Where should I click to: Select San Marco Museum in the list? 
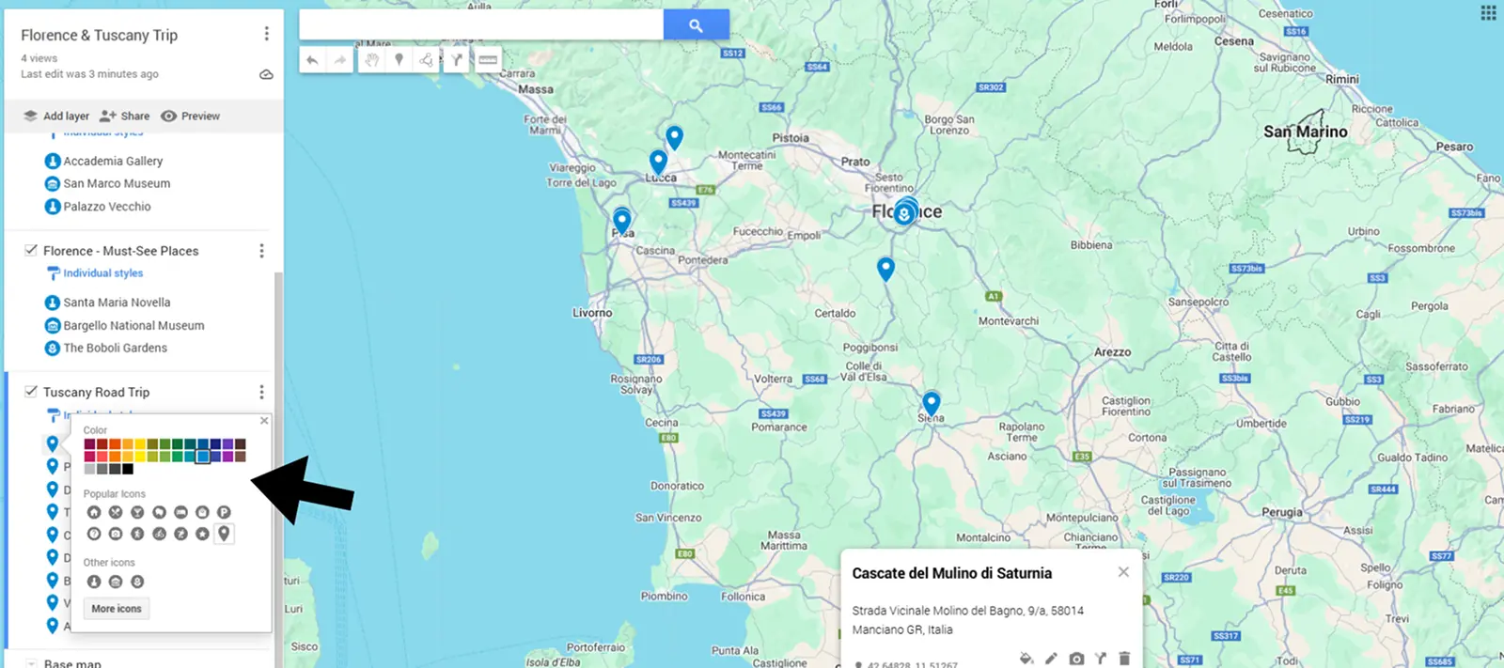[x=117, y=183]
